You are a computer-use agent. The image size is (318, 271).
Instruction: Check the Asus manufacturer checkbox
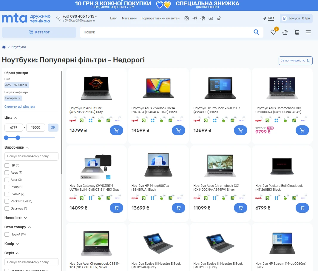[7, 173]
